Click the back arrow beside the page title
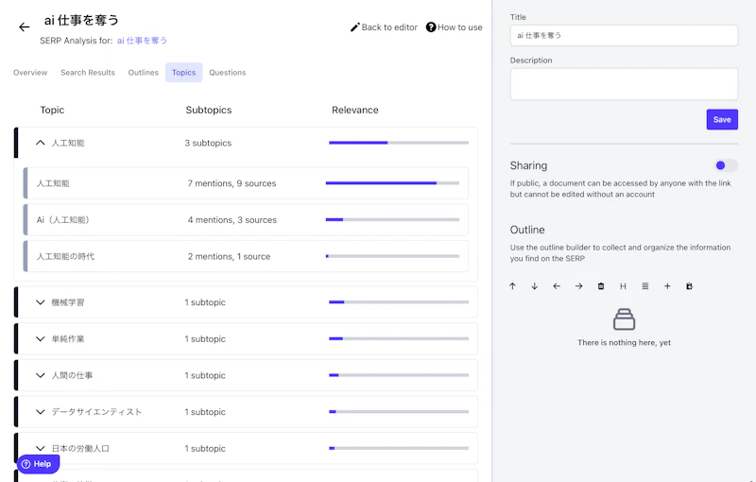The image size is (756, 482). pos(25,27)
